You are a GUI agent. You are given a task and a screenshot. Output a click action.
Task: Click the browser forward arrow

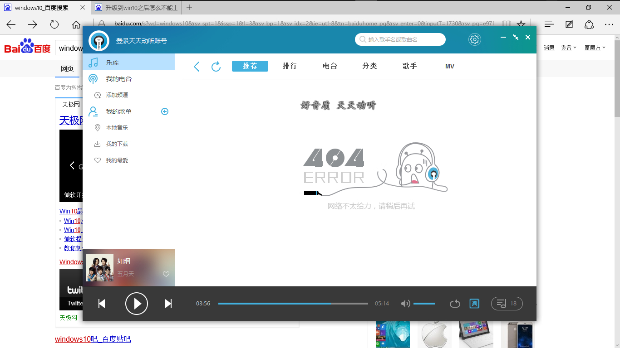pos(33,24)
